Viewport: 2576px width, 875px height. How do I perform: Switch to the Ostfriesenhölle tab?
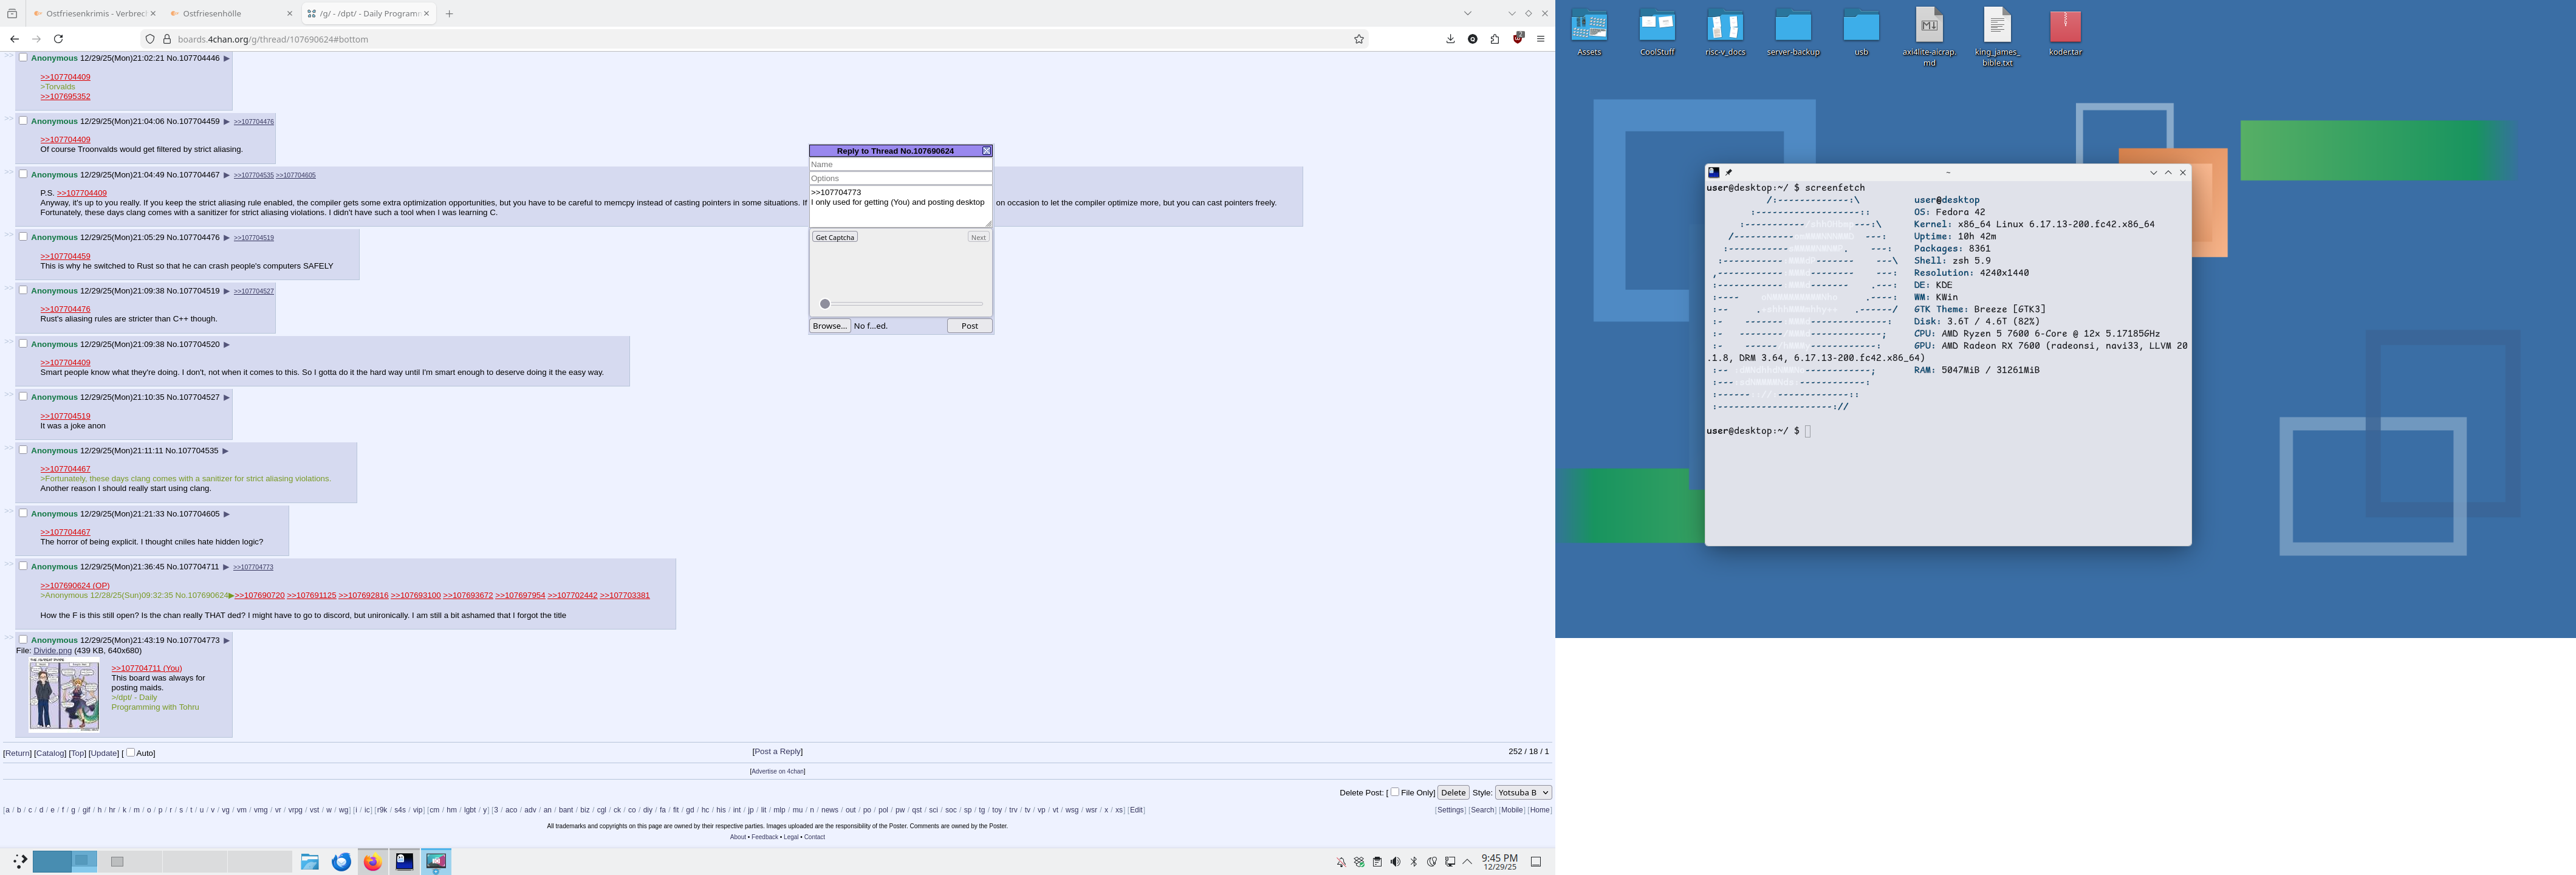point(212,13)
